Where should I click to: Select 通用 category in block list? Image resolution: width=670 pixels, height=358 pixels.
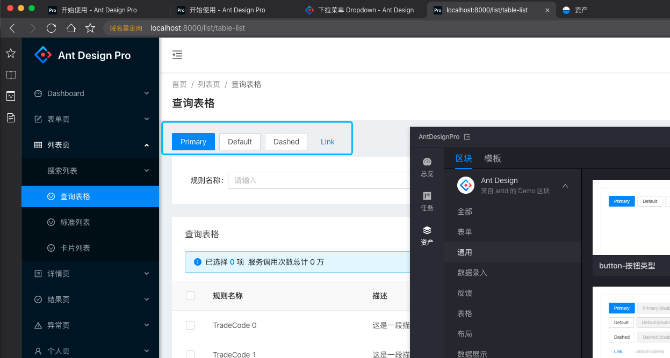(513, 252)
